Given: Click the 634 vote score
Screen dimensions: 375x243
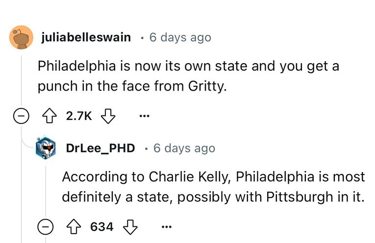Looking at the screenshot, I should 102,227.
